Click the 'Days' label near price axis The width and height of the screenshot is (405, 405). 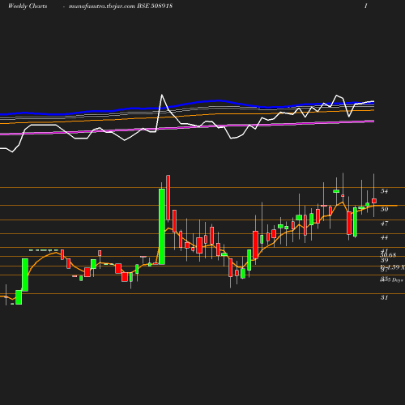tap(397, 280)
